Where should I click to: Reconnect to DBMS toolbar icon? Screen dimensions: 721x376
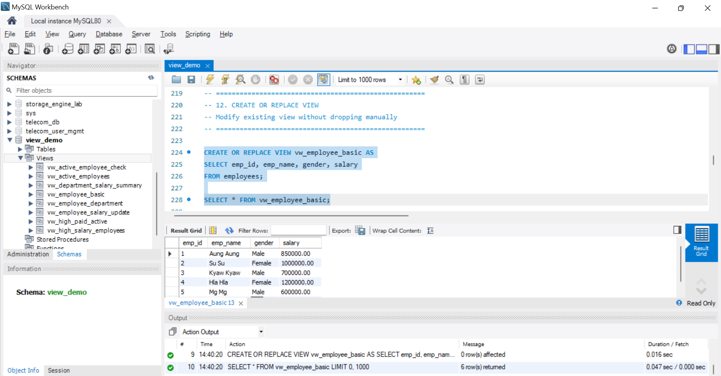pyautogui.click(x=169, y=49)
